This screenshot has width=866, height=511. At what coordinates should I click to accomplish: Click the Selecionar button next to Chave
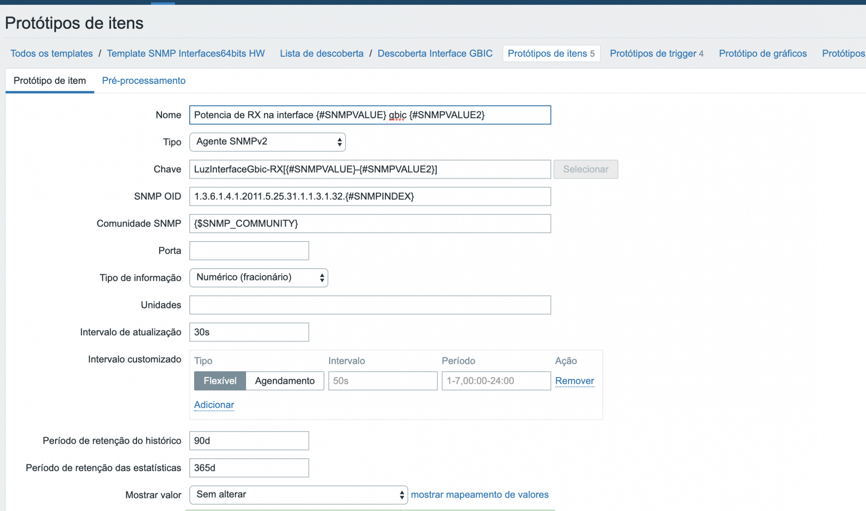click(x=585, y=169)
